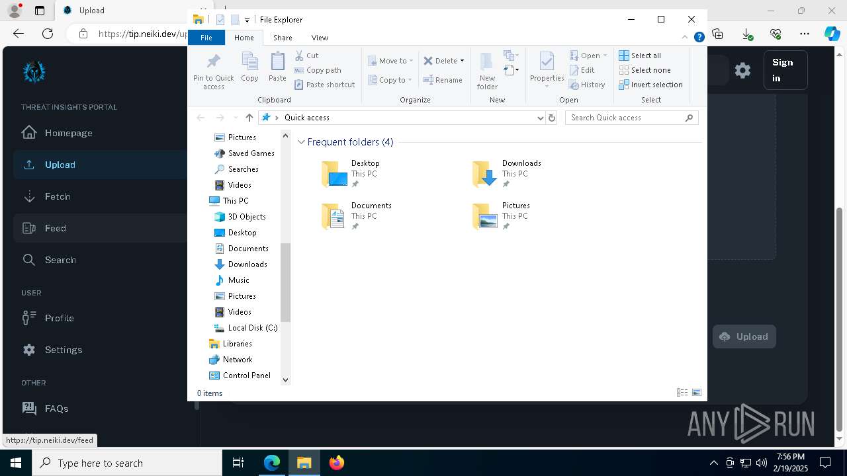Open Customize Quick Access Toolbar dropdown
Viewport: 847px width, 476px height.
(247, 20)
